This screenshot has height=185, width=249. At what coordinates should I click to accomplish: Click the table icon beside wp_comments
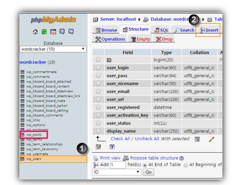(22, 77)
